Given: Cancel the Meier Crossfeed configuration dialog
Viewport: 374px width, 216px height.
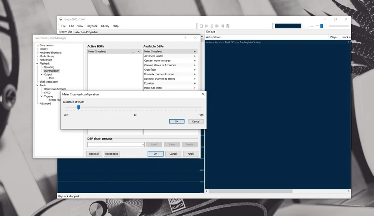Looking at the screenshot, I should coord(196,121).
